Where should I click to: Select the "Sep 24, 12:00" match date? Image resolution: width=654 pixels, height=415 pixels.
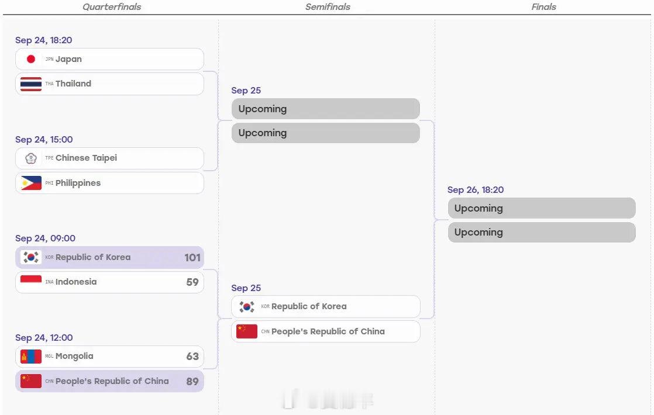44,337
